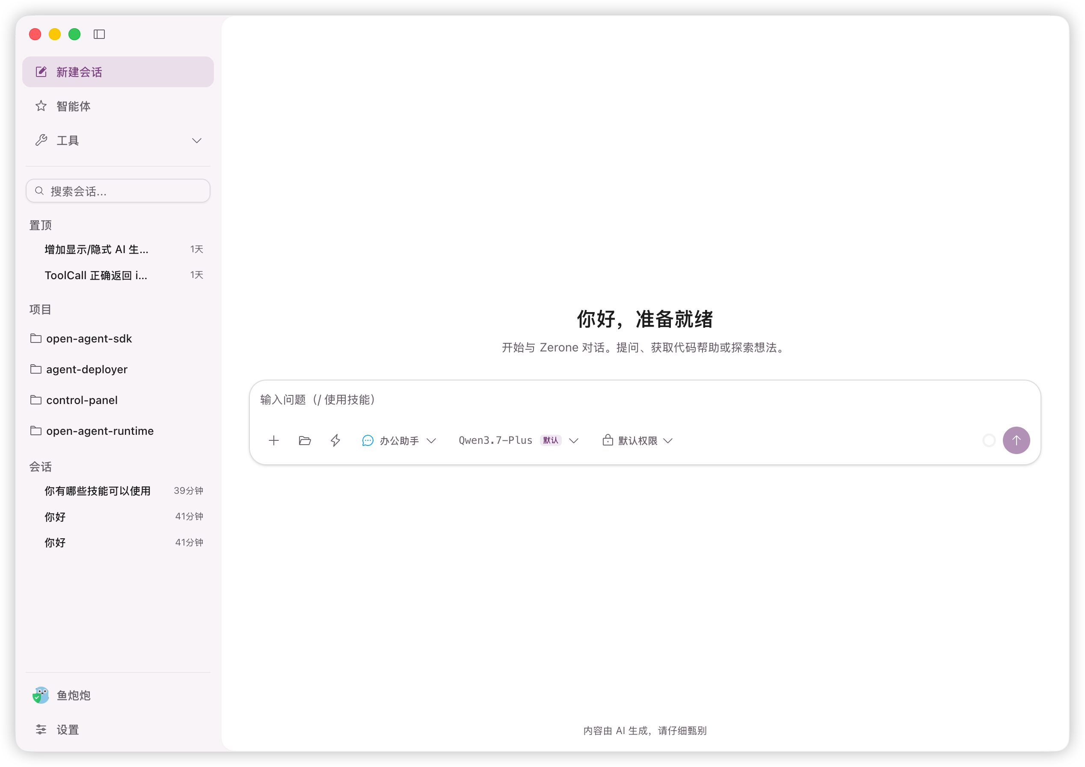Open the 鱼炮炮 profile entry
1085x767 pixels.
(x=118, y=695)
